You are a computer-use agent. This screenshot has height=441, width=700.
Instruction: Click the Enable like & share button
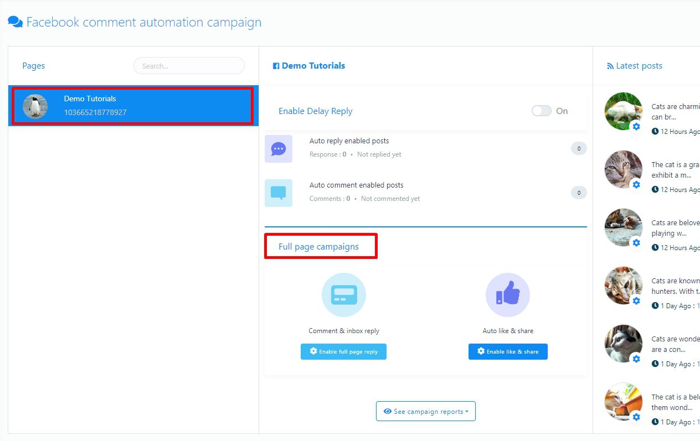[x=508, y=351]
